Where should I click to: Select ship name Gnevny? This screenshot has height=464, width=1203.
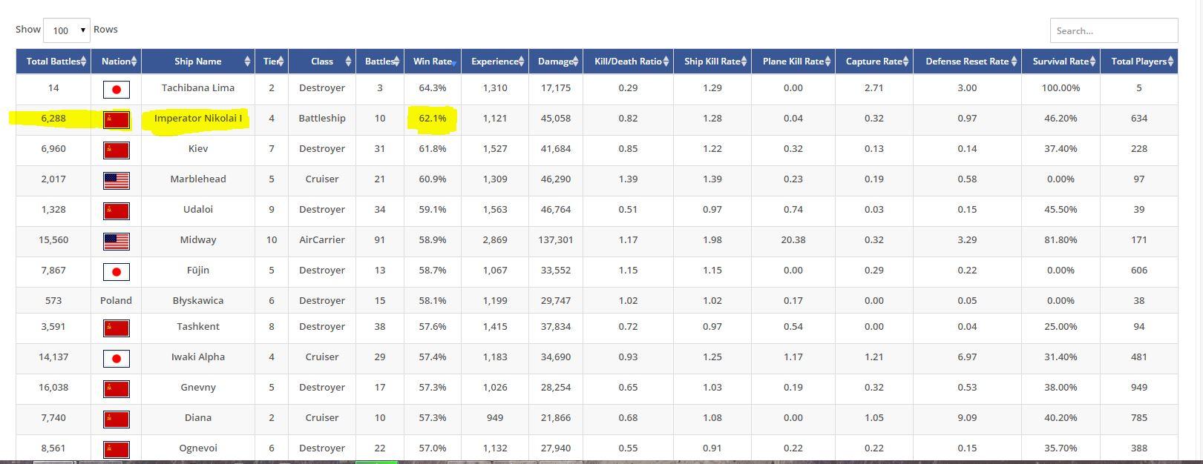click(x=198, y=387)
